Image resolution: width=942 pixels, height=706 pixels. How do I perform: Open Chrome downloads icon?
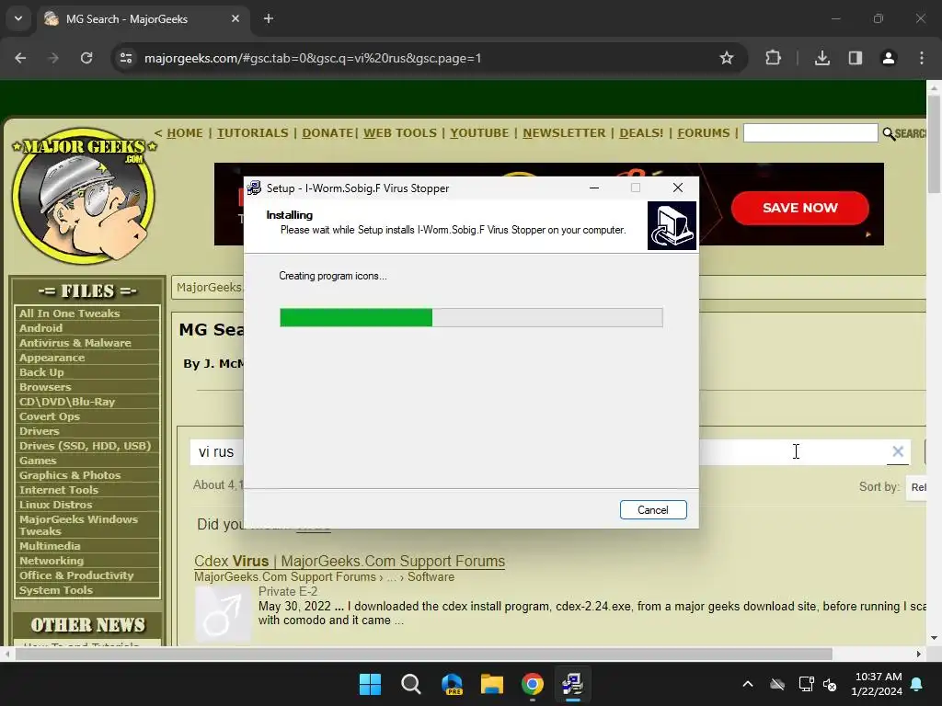822,58
